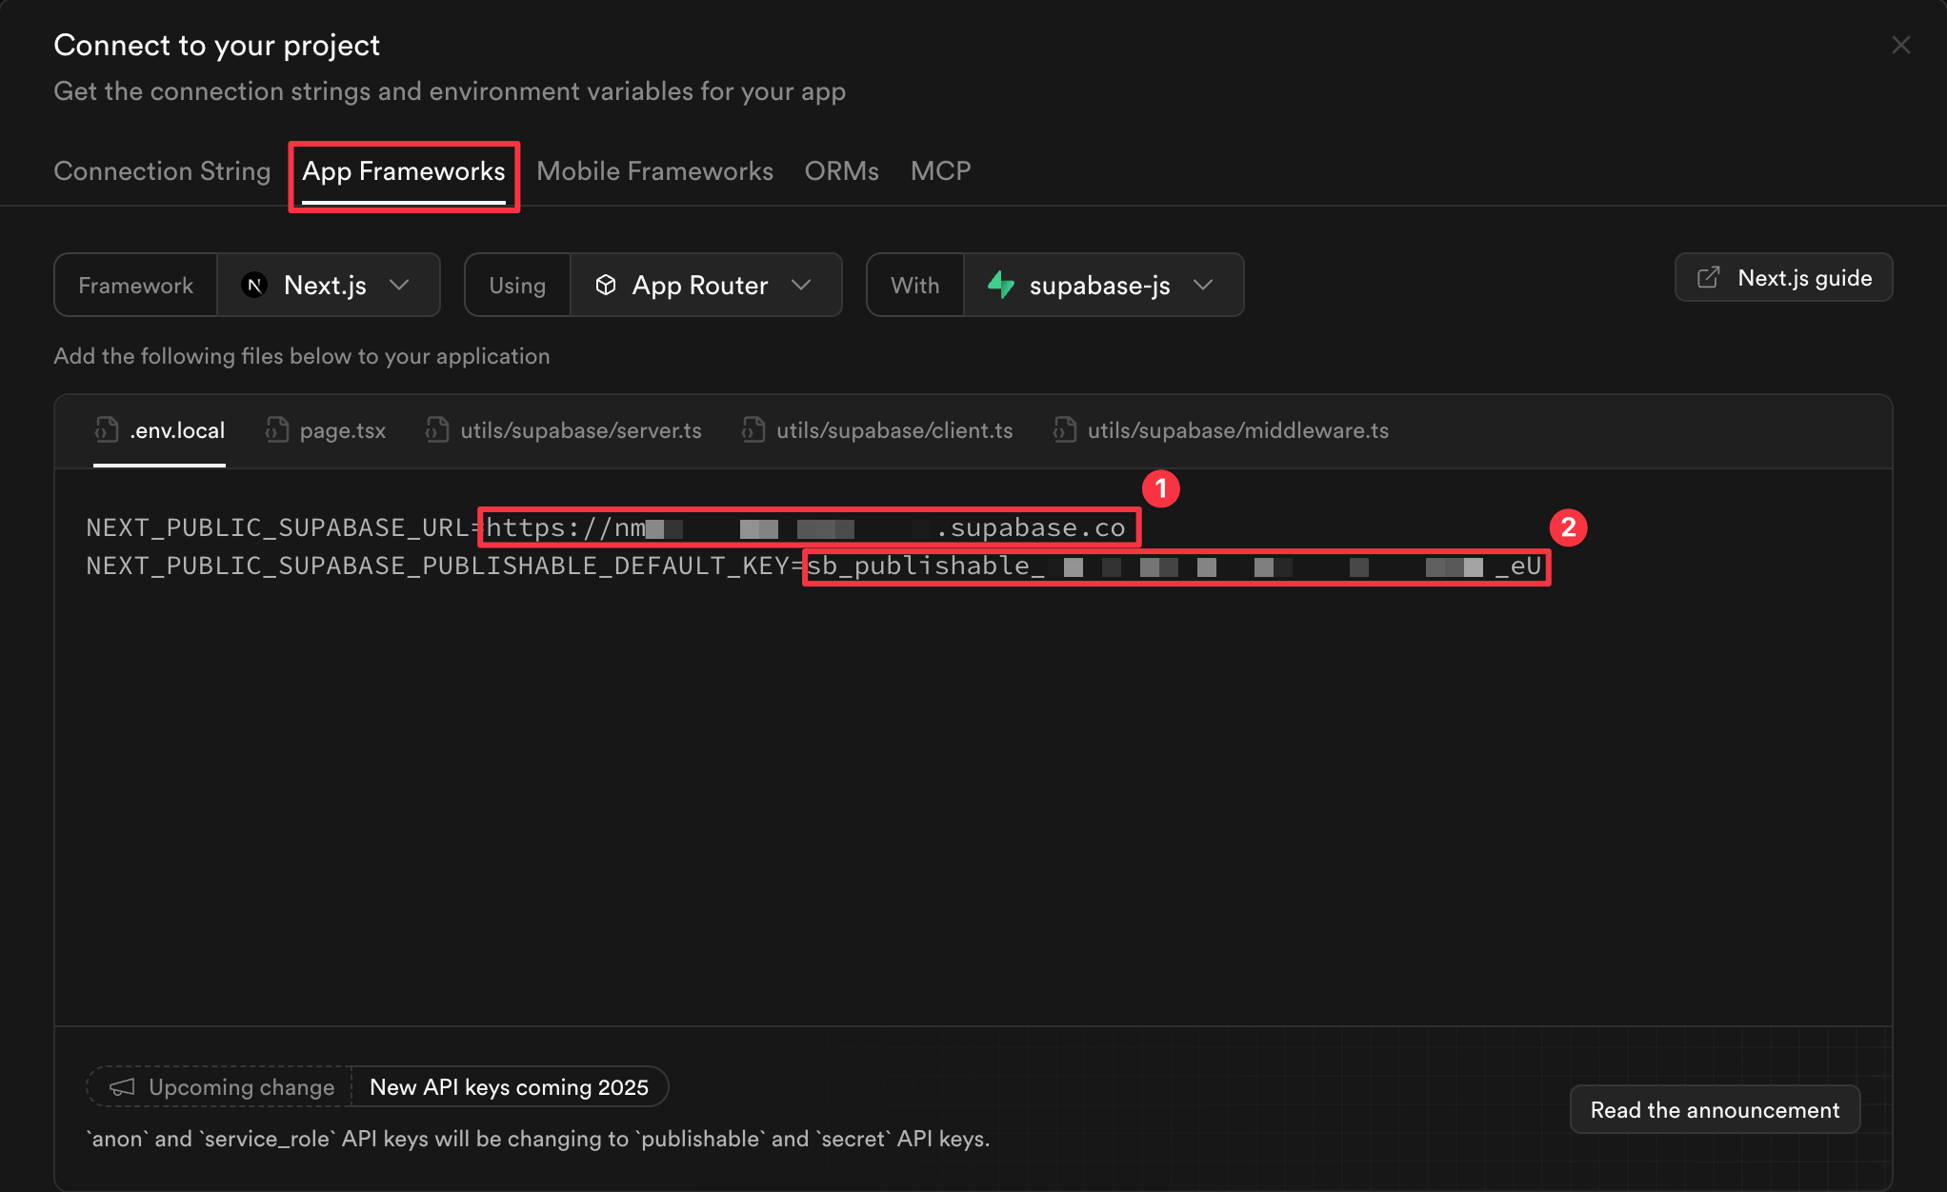
Task: Click the Supabase lightning bolt icon
Action: point(1001,285)
